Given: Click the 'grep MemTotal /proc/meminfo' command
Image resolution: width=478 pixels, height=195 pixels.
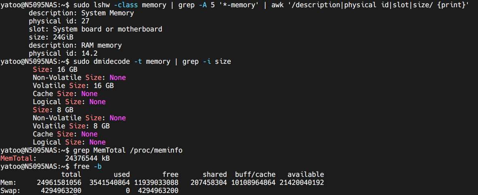Looking at the screenshot, I should (128, 150).
